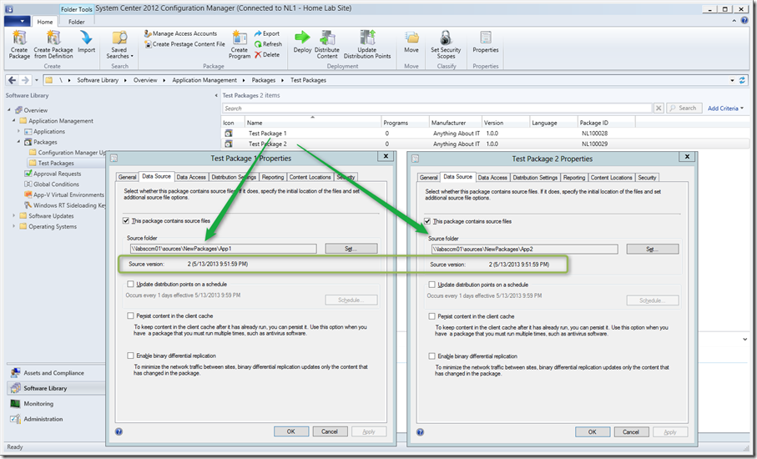The image size is (757, 459).
Task: Open the Add Criteria dropdown
Action: pyautogui.click(x=725, y=108)
